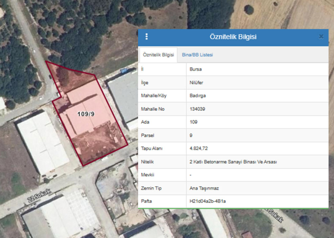The height and width of the screenshot is (238, 334).
Task: Click the white-roofed building west of parcel
Action: click(x=42, y=142)
